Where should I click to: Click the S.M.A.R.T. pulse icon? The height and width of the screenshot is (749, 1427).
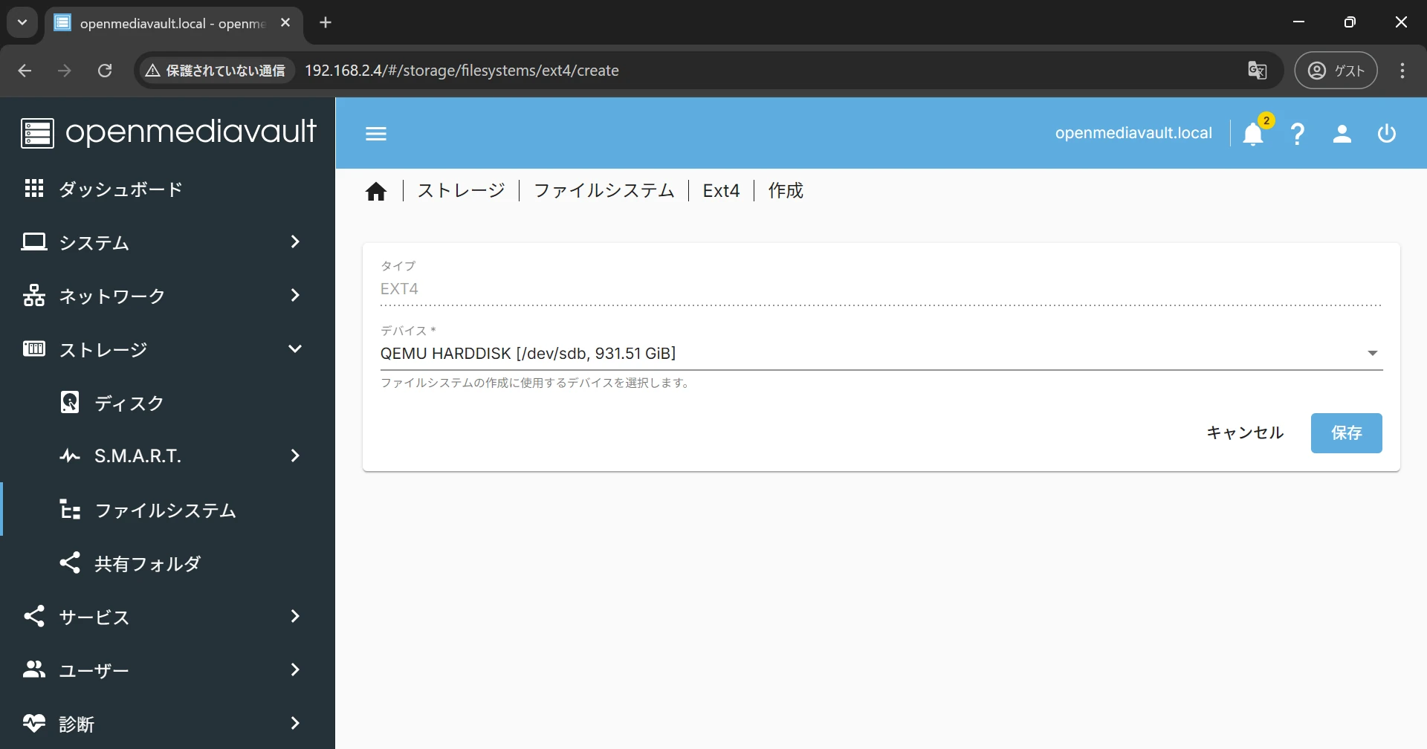pyautogui.click(x=70, y=456)
